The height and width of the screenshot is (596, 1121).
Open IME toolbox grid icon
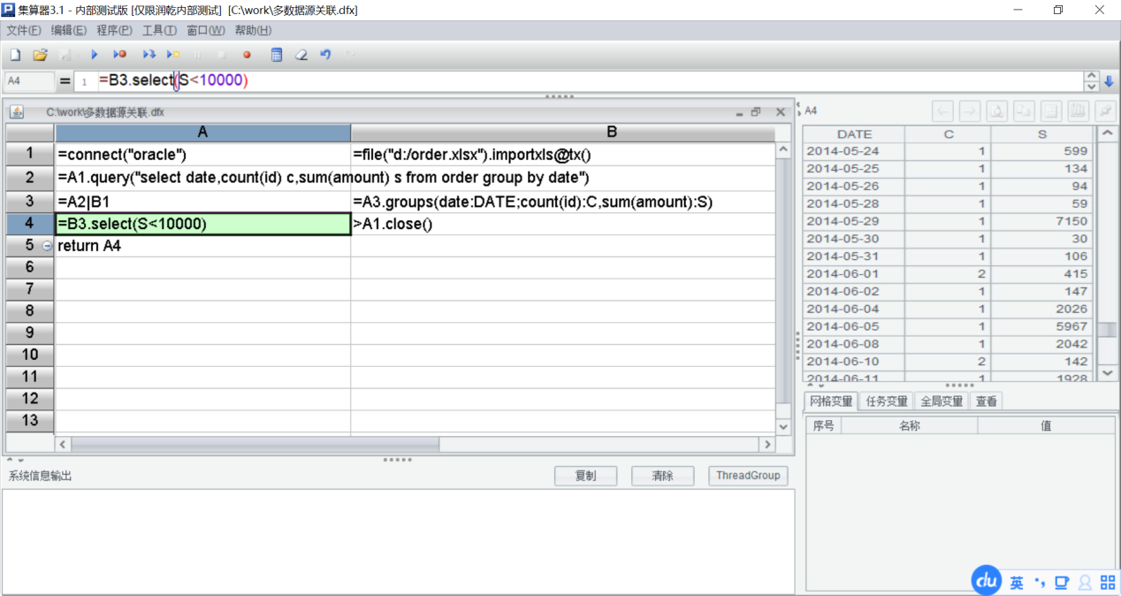click(1107, 583)
